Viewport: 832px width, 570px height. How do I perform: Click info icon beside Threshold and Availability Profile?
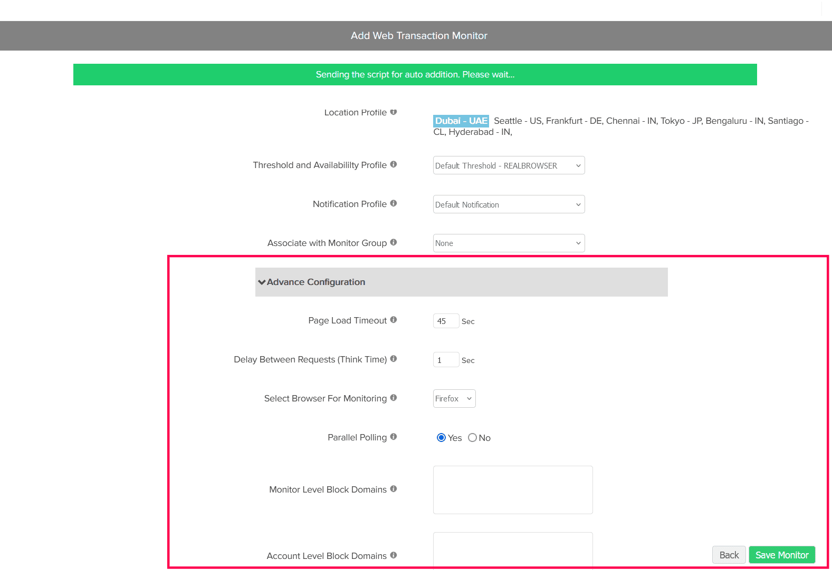point(394,165)
